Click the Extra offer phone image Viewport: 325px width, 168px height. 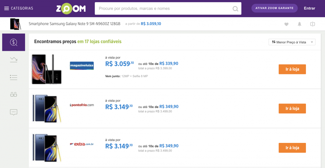click(x=47, y=148)
